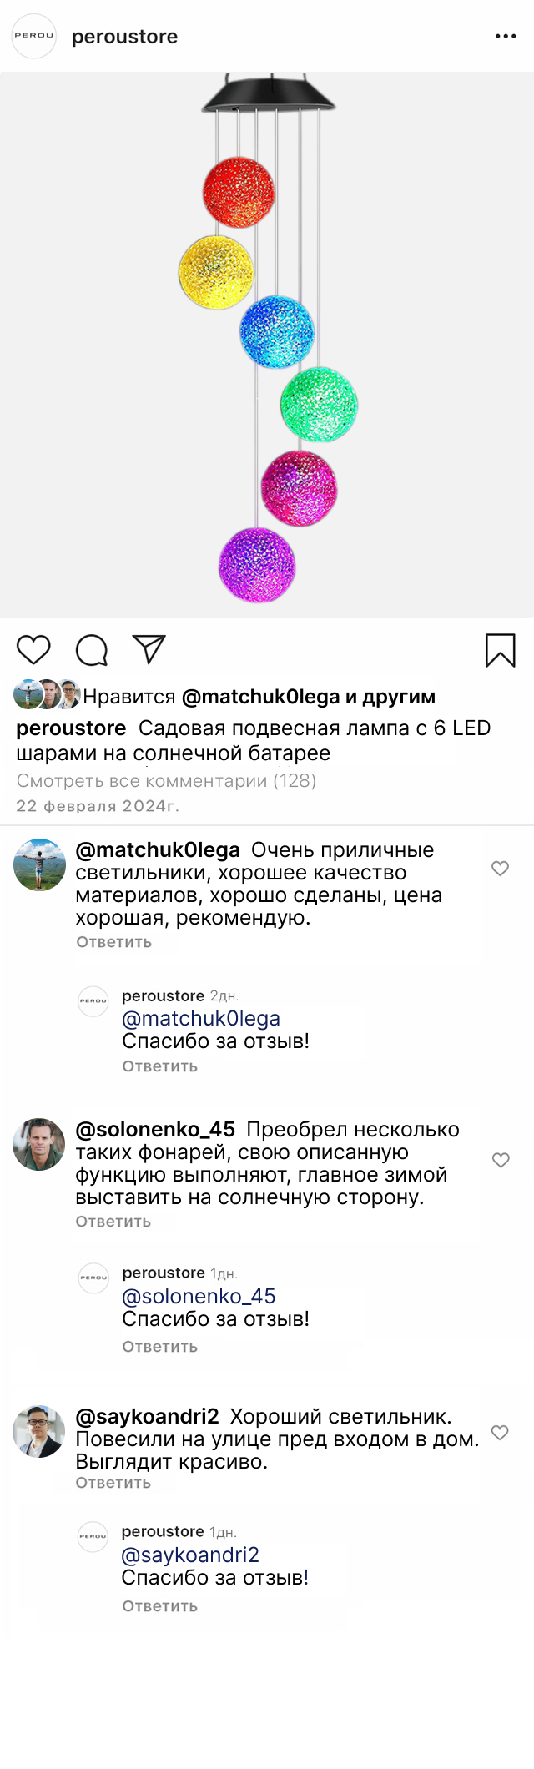Save post with bookmark icon
This screenshot has height=1769, width=534.
pyautogui.click(x=501, y=651)
